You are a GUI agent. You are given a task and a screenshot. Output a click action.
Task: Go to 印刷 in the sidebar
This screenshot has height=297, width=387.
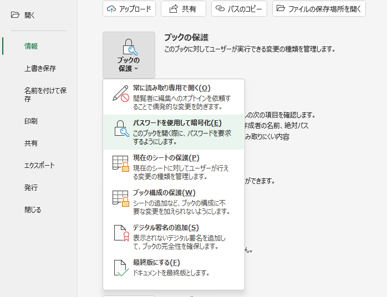click(31, 121)
